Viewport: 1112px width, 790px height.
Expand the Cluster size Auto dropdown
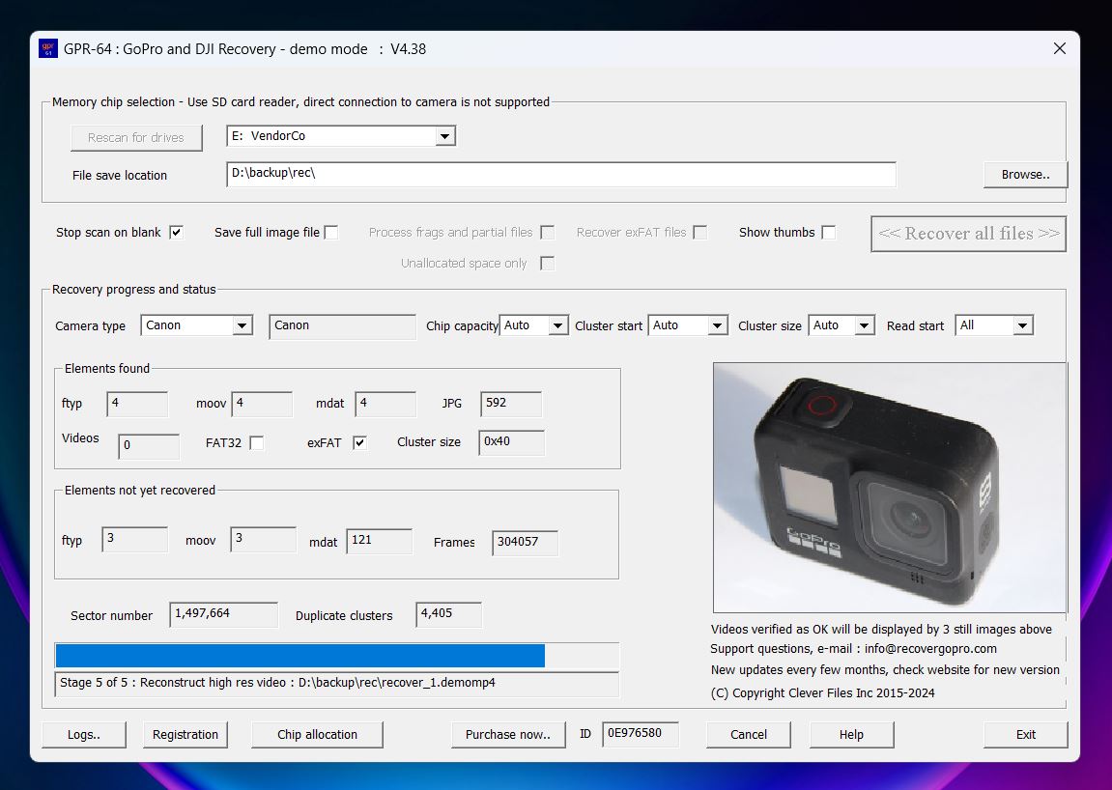pos(864,325)
